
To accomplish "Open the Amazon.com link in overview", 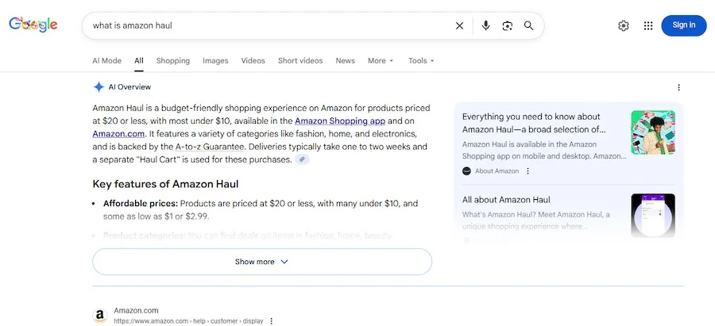I will point(118,134).
